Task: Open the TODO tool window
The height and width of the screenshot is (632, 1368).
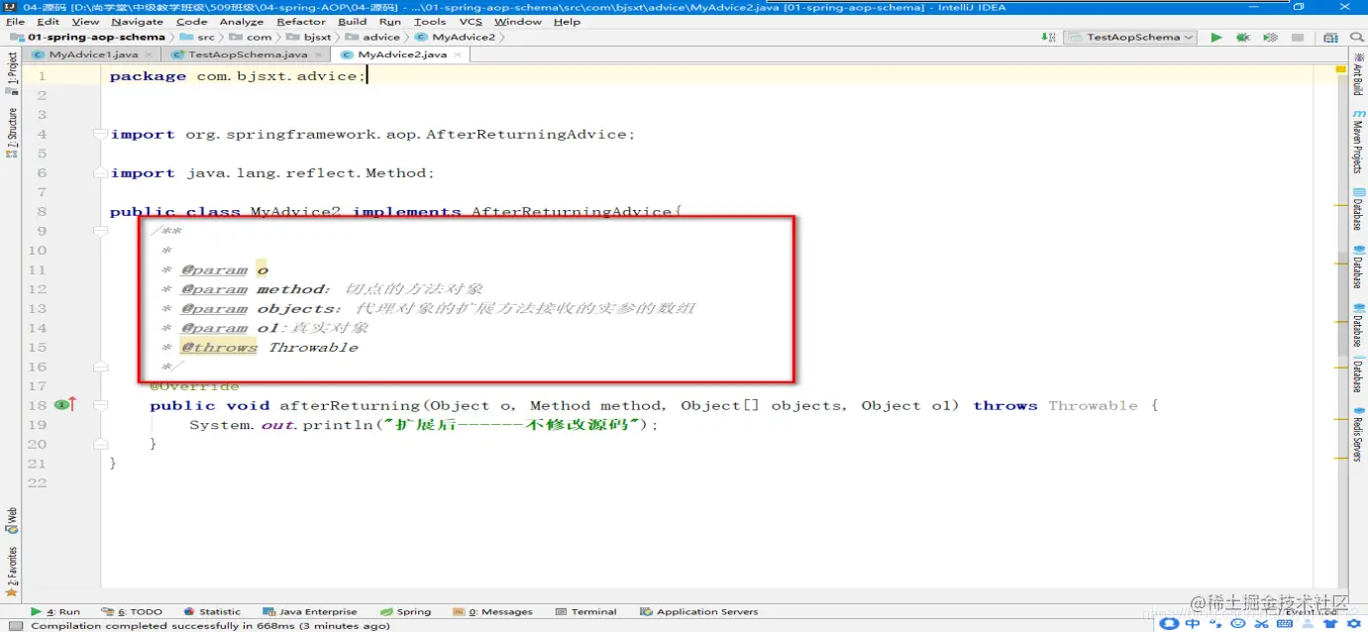Action: click(x=133, y=611)
